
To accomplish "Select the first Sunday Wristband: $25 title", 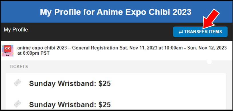I will 70,84.
